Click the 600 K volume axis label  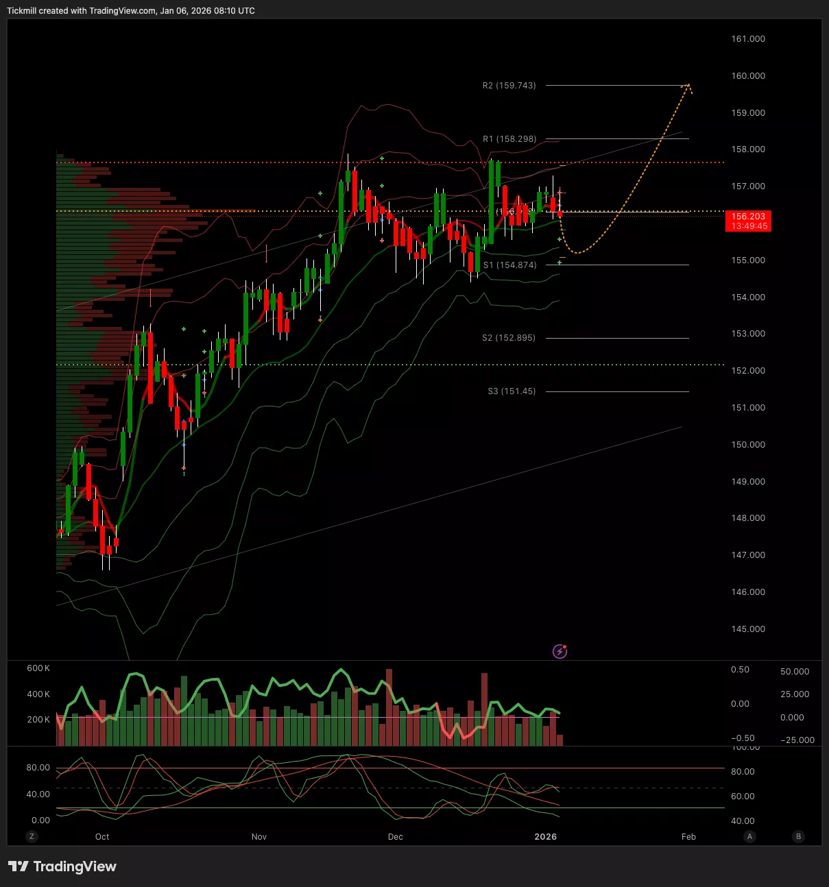pos(38,668)
